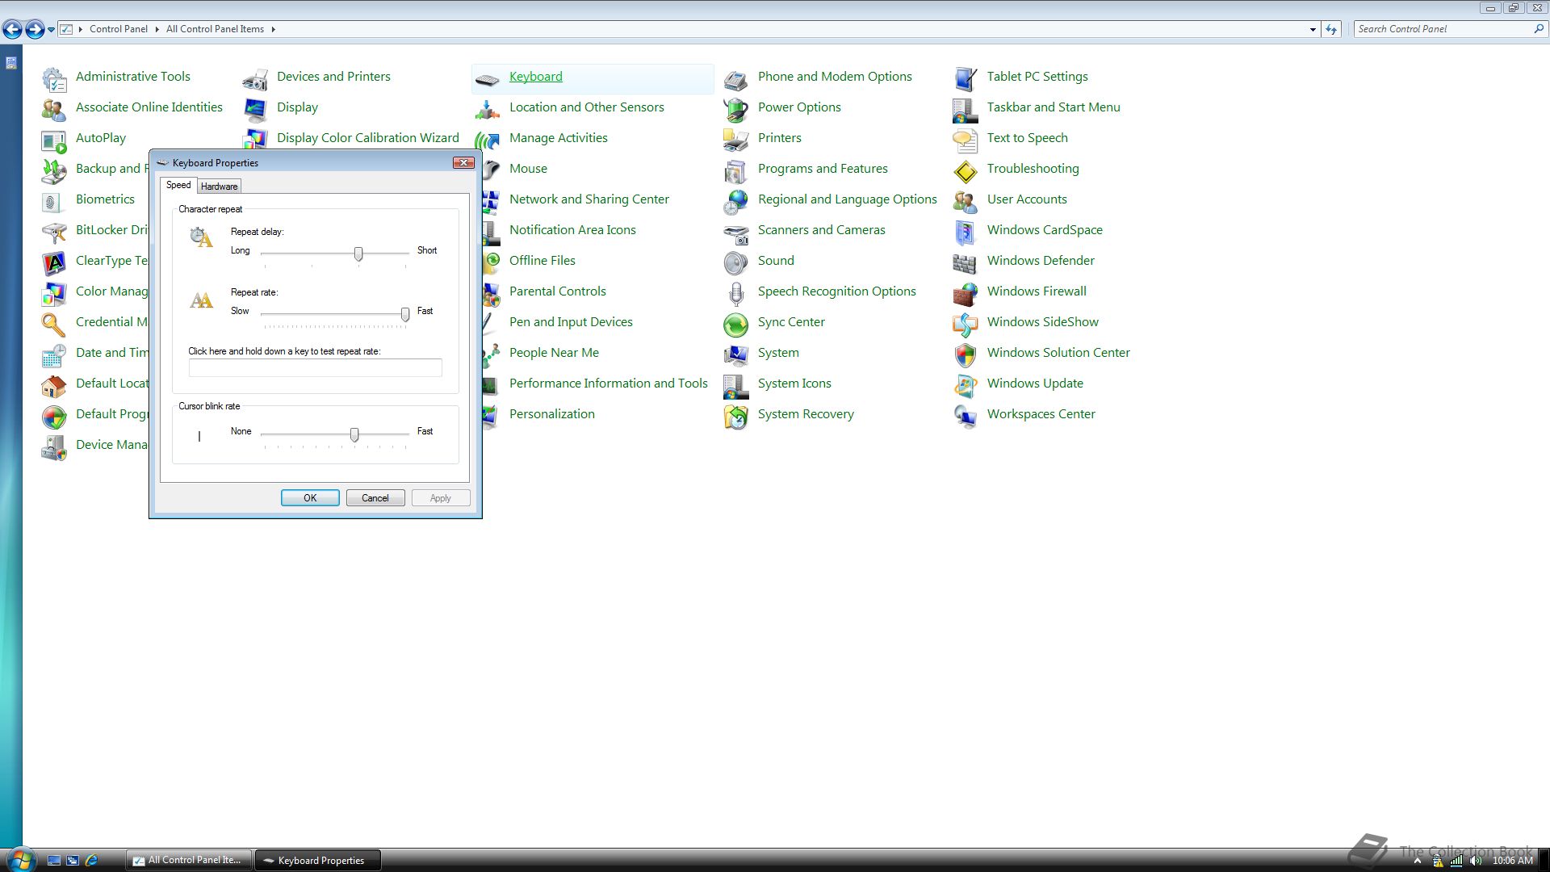Screen dimensions: 1550x872
Task: Open the Windows Firewall icon
Action: [x=966, y=294]
